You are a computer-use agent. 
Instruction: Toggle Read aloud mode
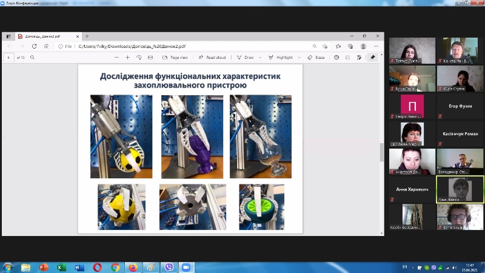tap(212, 58)
